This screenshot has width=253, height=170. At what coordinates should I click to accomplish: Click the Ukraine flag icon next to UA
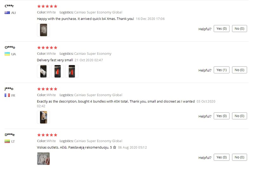7,54
